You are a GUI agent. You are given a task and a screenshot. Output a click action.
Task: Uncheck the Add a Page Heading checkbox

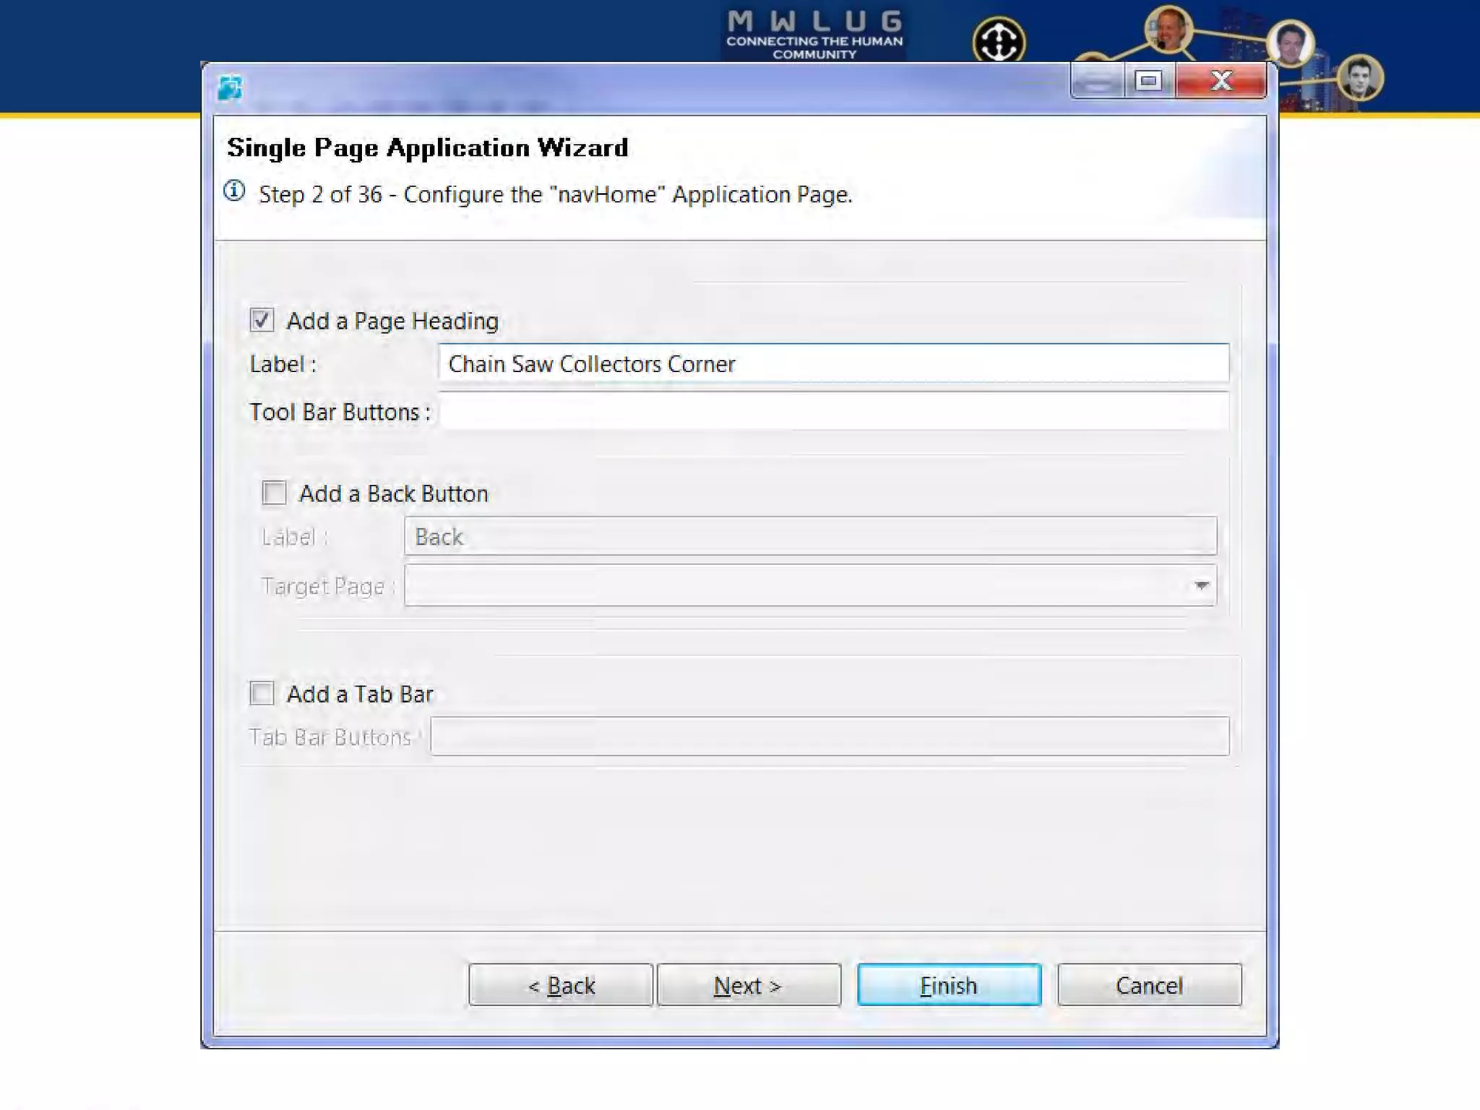(262, 320)
